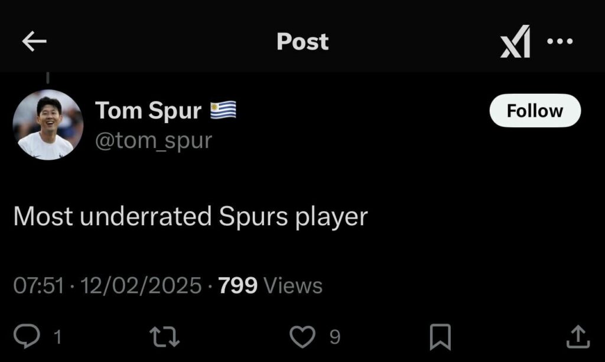
Task: Open the reply count number 1
Action: [57, 337]
